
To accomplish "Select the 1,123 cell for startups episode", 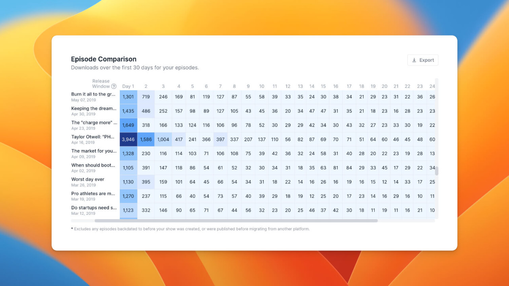I will point(128,210).
